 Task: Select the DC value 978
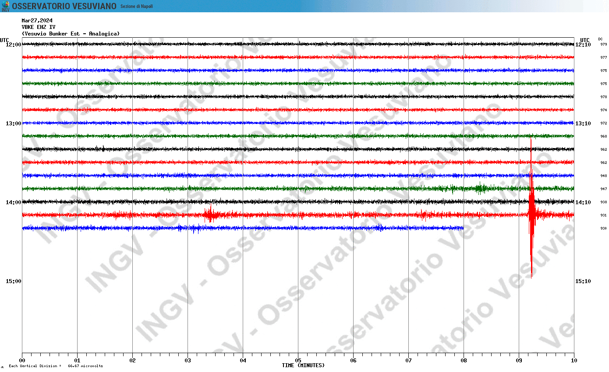(603, 97)
